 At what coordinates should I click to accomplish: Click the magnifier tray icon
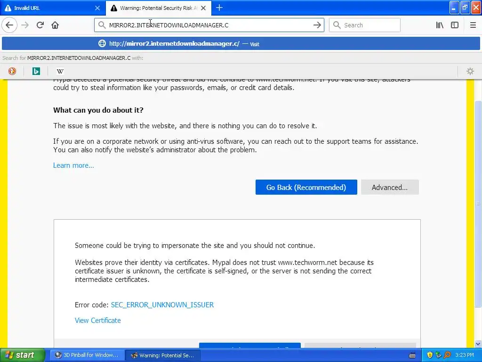point(447,355)
